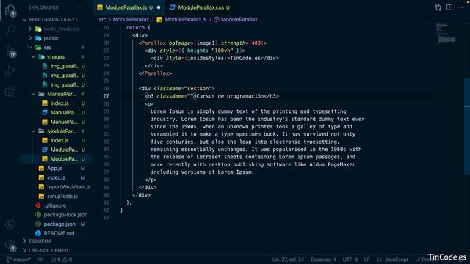Place cursor in className="section" line

click(x=176, y=89)
